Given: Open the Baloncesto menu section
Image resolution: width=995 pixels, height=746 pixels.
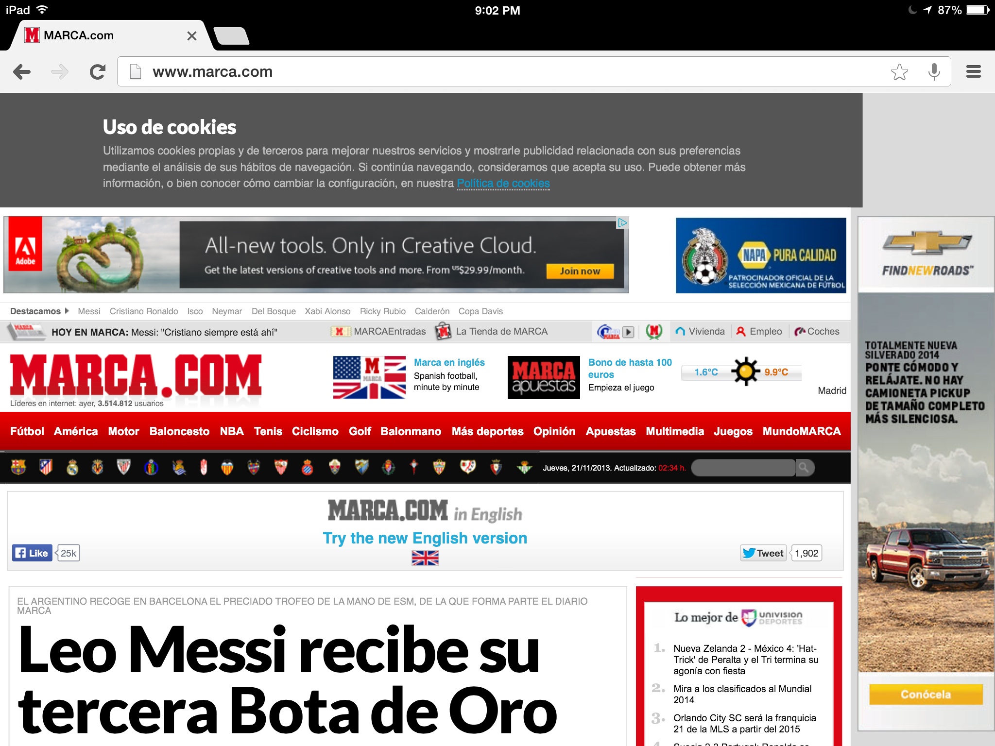Looking at the screenshot, I should [x=179, y=431].
